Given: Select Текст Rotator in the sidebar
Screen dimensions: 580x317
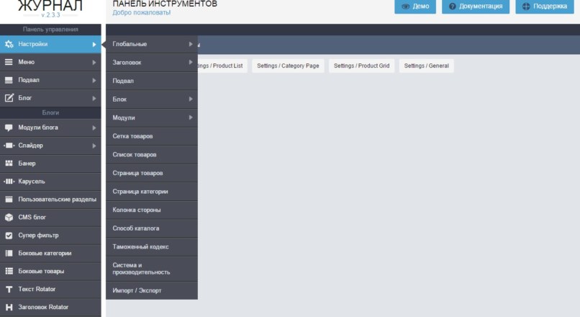Looking at the screenshot, I should 50,289.
